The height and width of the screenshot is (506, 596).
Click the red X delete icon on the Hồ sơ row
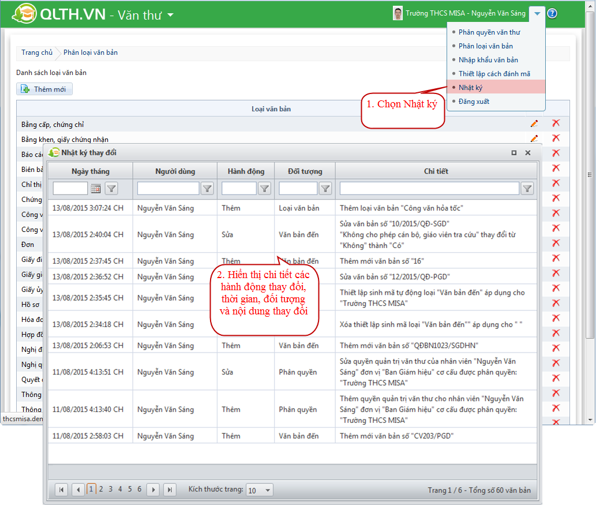coord(556,303)
